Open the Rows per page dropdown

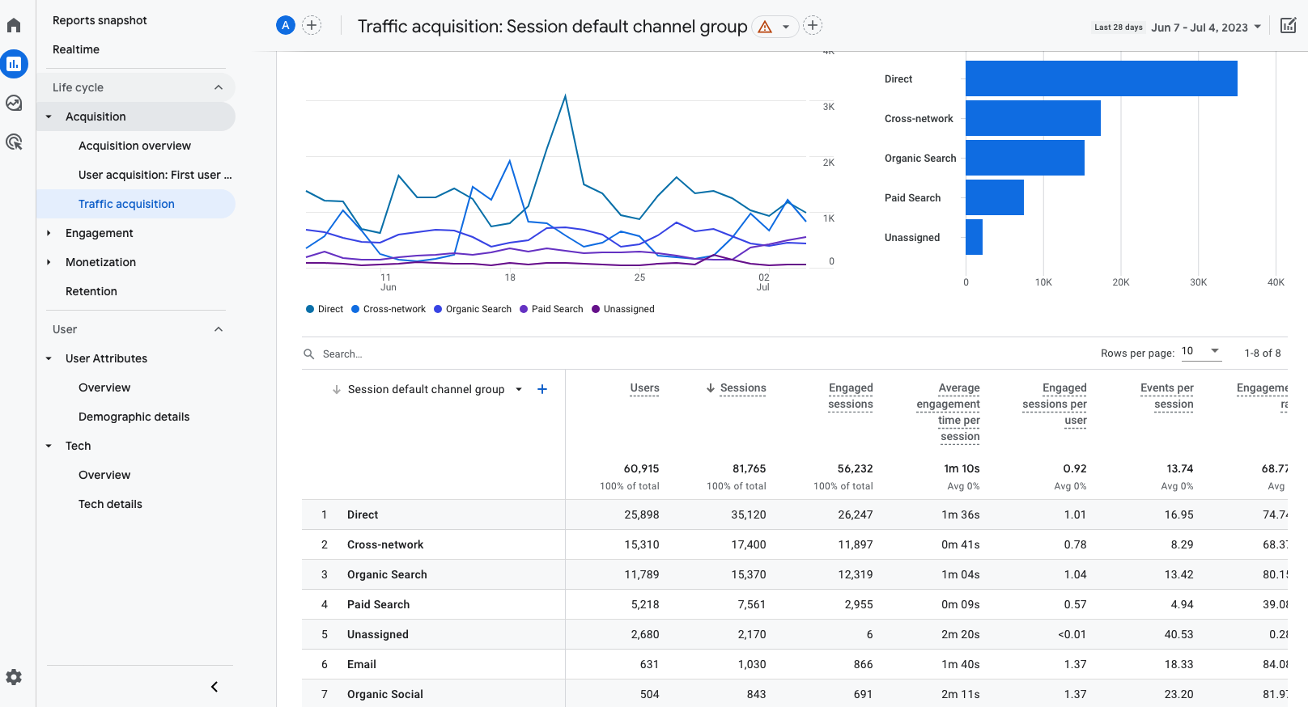coord(1200,351)
